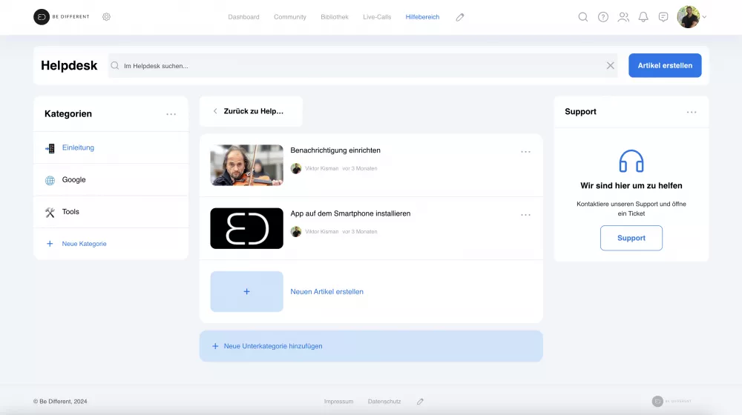Click the help question mark icon
Viewport: 742px width, 415px height.
[603, 17]
